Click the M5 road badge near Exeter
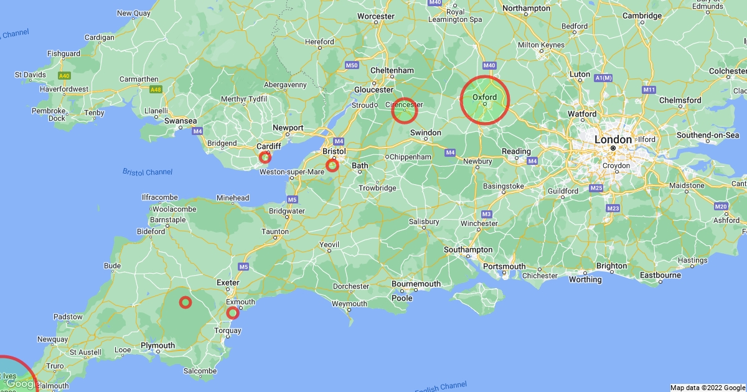 point(243,267)
